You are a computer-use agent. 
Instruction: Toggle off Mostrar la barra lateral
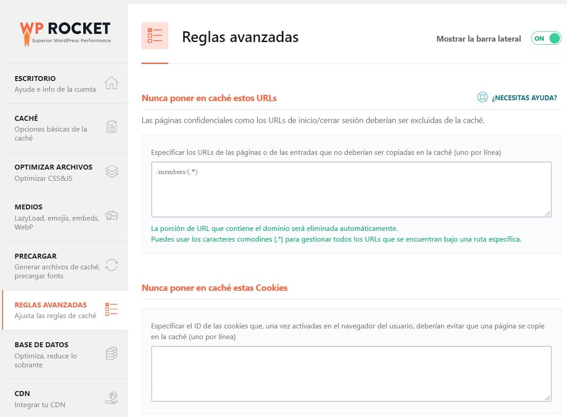click(x=546, y=38)
